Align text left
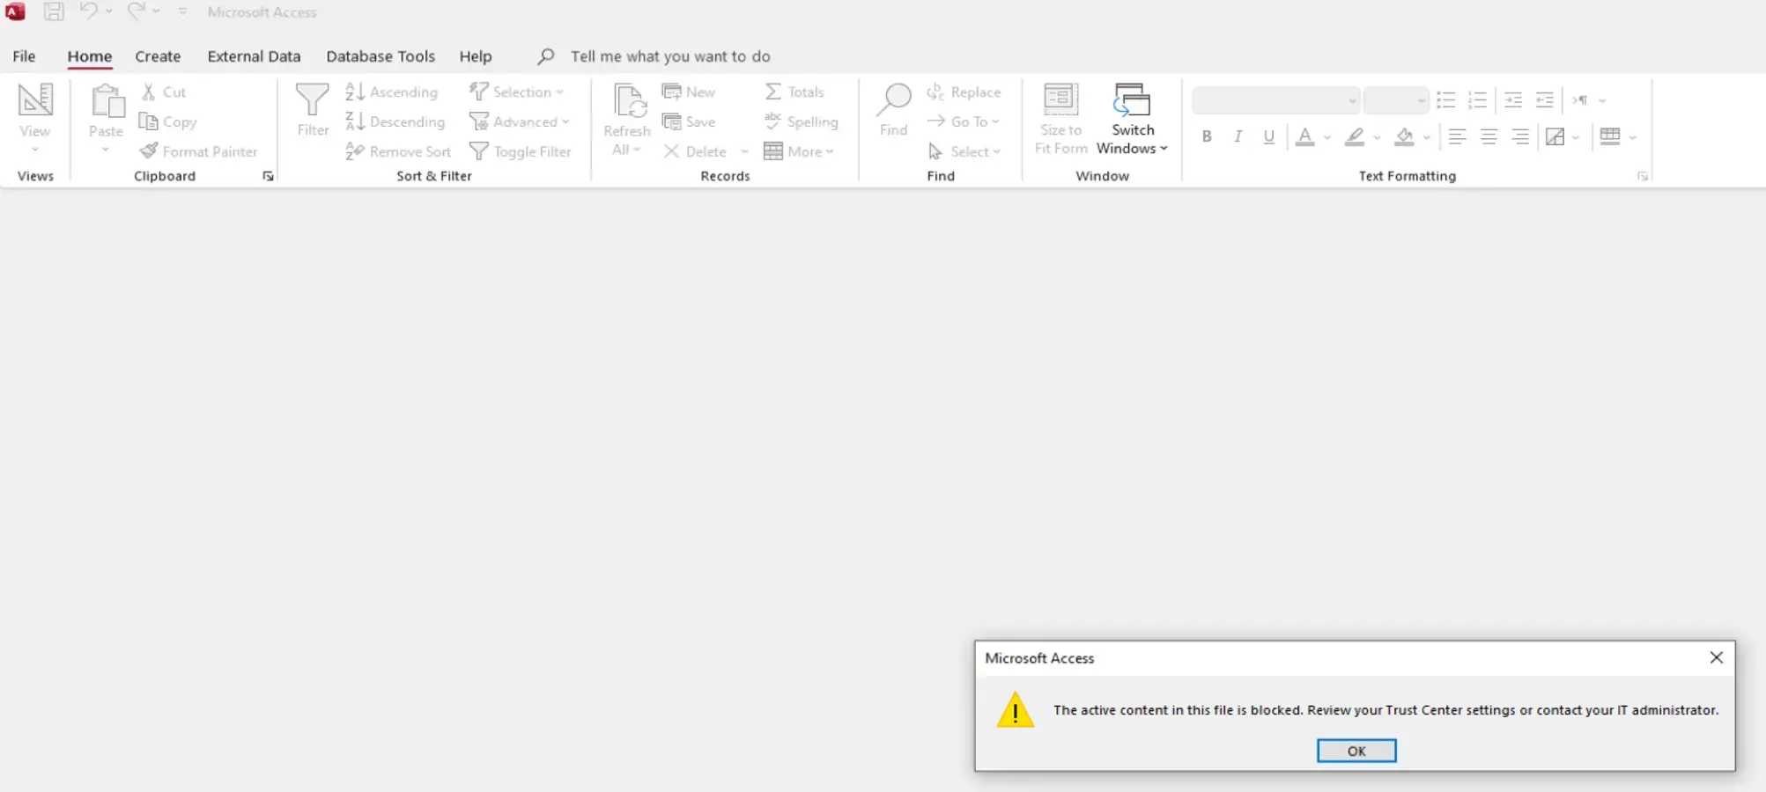This screenshot has height=792, width=1766. (1458, 136)
